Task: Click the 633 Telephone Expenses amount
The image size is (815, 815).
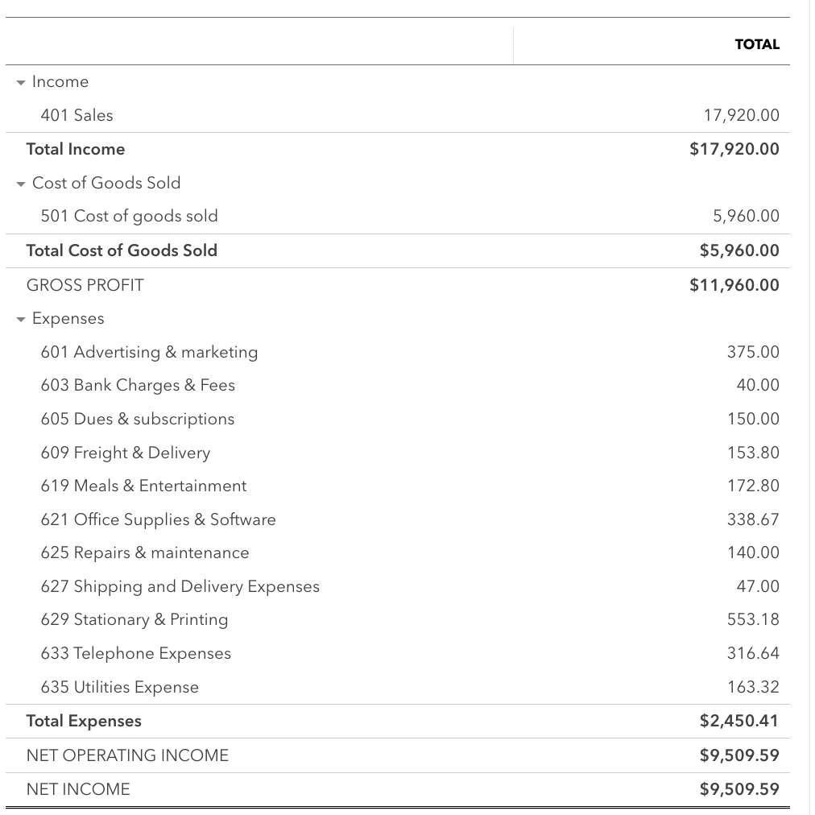Action: point(753,653)
